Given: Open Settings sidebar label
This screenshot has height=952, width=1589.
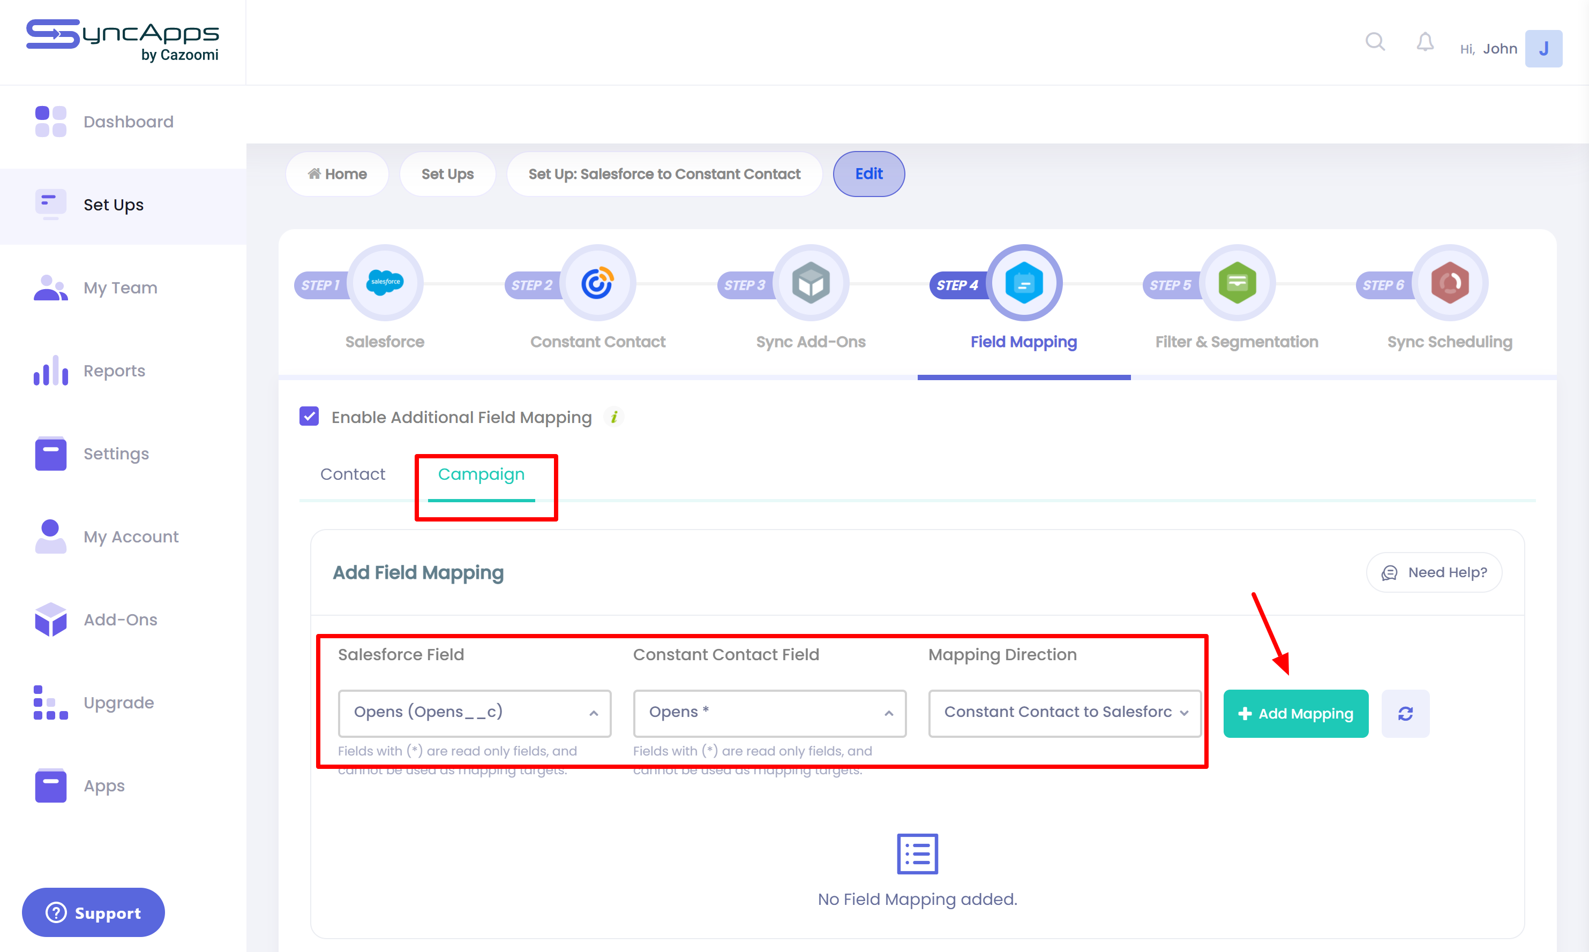Looking at the screenshot, I should click(116, 454).
